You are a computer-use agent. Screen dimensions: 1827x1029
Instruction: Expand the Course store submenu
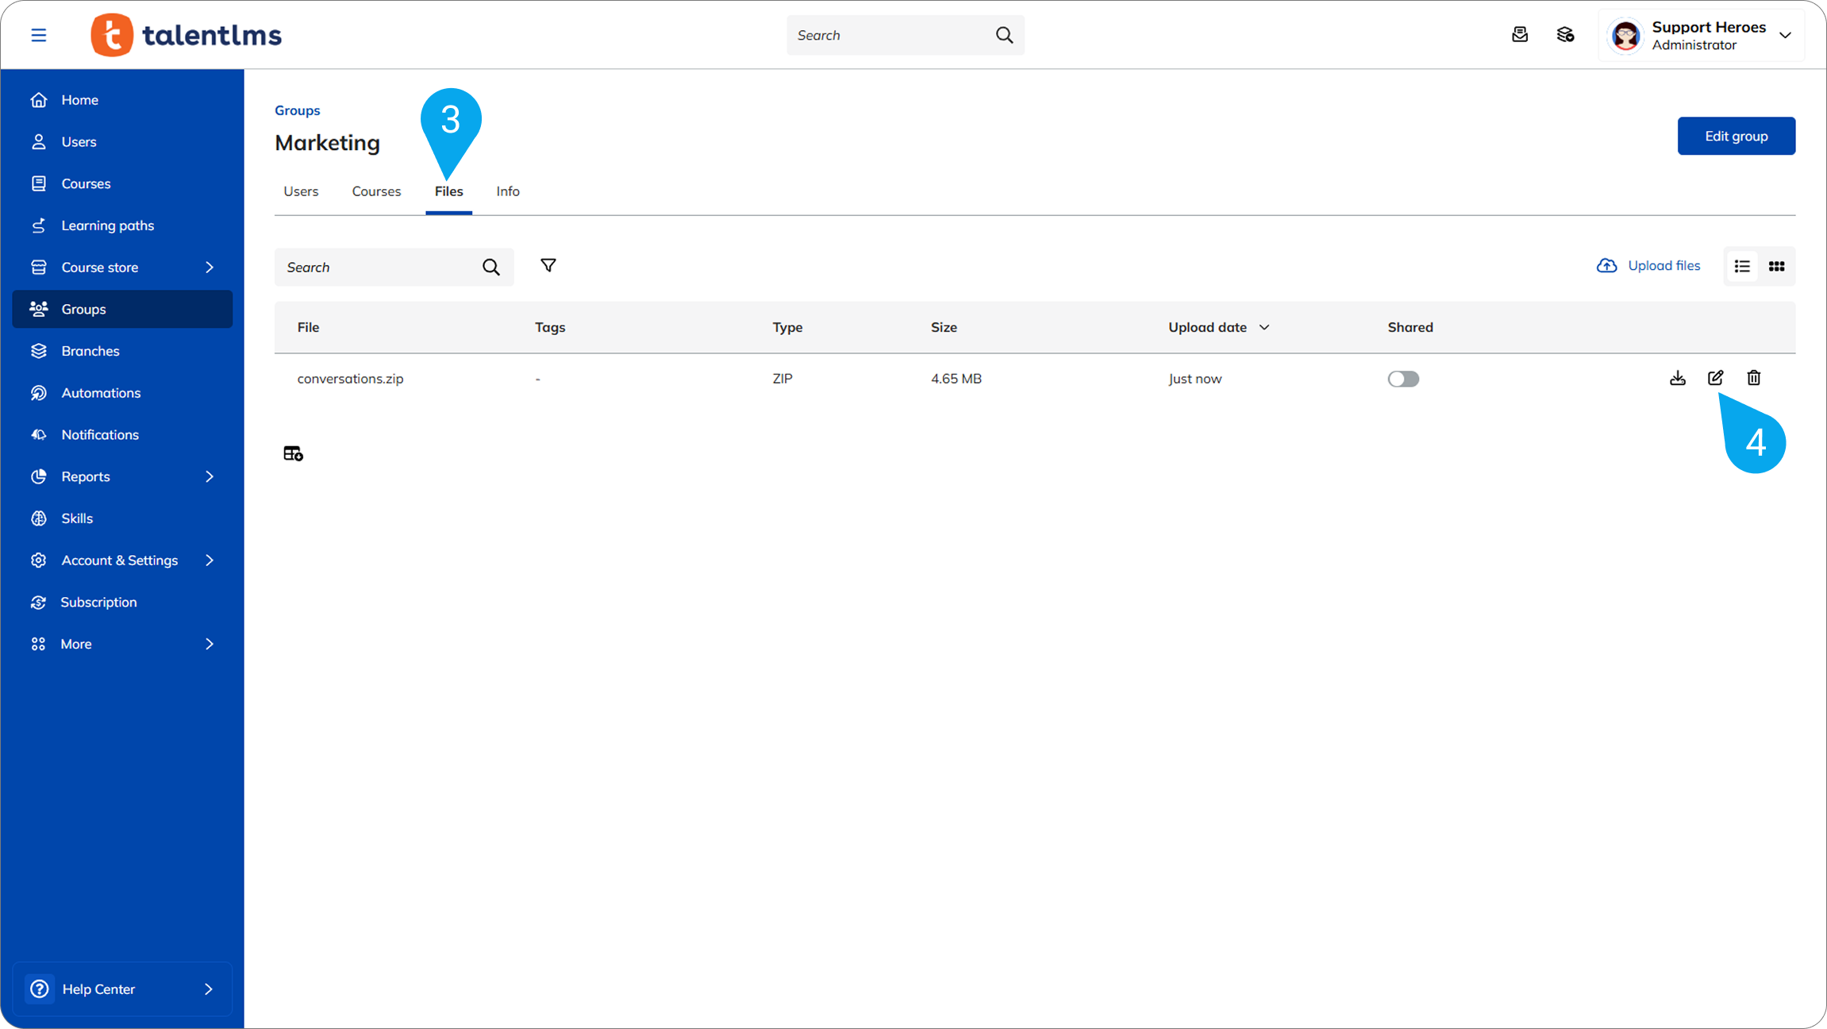pyautogui.click(x=210, y=268)
